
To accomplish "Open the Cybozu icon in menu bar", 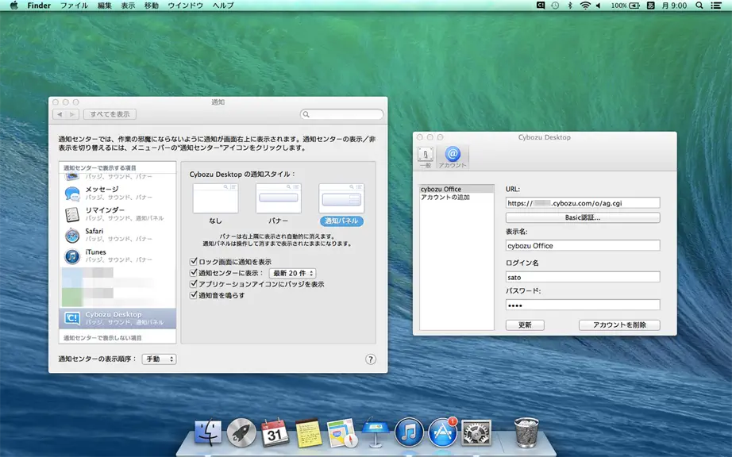I will [541, 6].
